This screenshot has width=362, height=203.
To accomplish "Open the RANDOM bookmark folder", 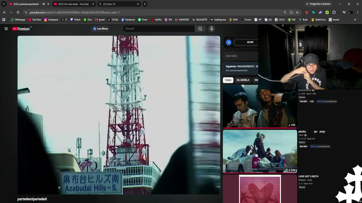I will point(182,20).
